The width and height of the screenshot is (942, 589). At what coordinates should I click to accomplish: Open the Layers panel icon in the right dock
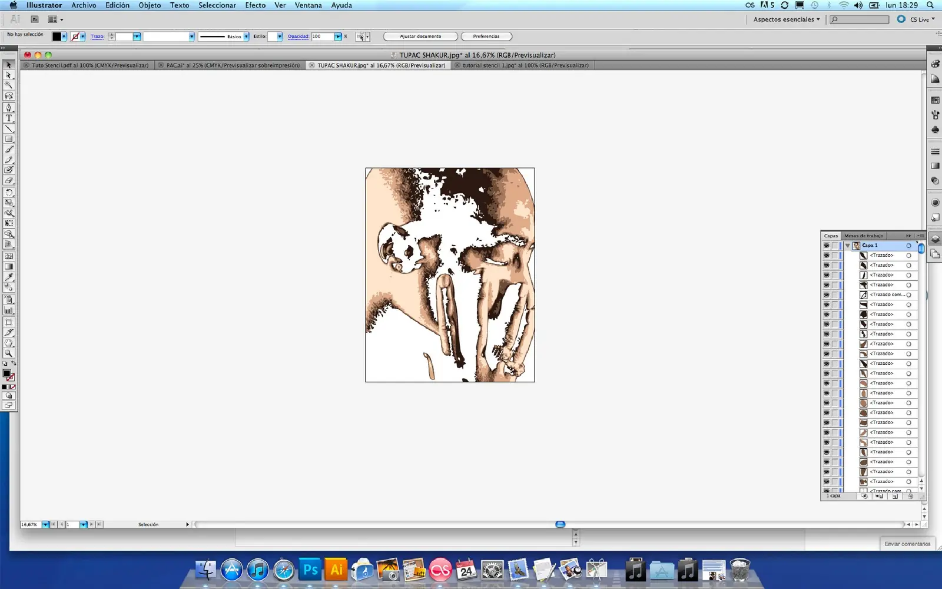935,239
